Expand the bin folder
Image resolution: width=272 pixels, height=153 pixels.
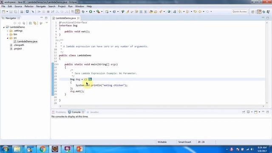coord(8,34)
